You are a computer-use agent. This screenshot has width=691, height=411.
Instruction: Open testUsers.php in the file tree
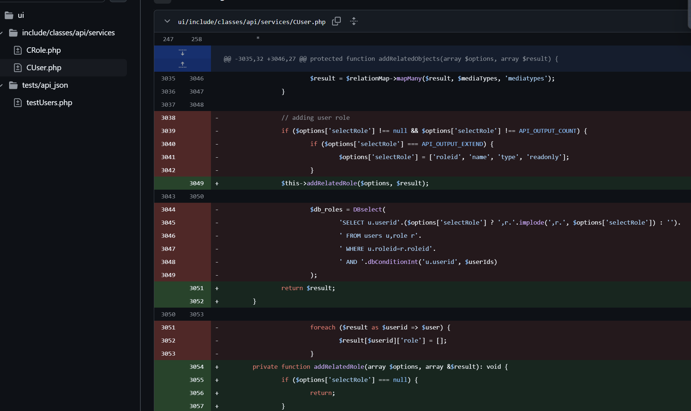point(49,103)
